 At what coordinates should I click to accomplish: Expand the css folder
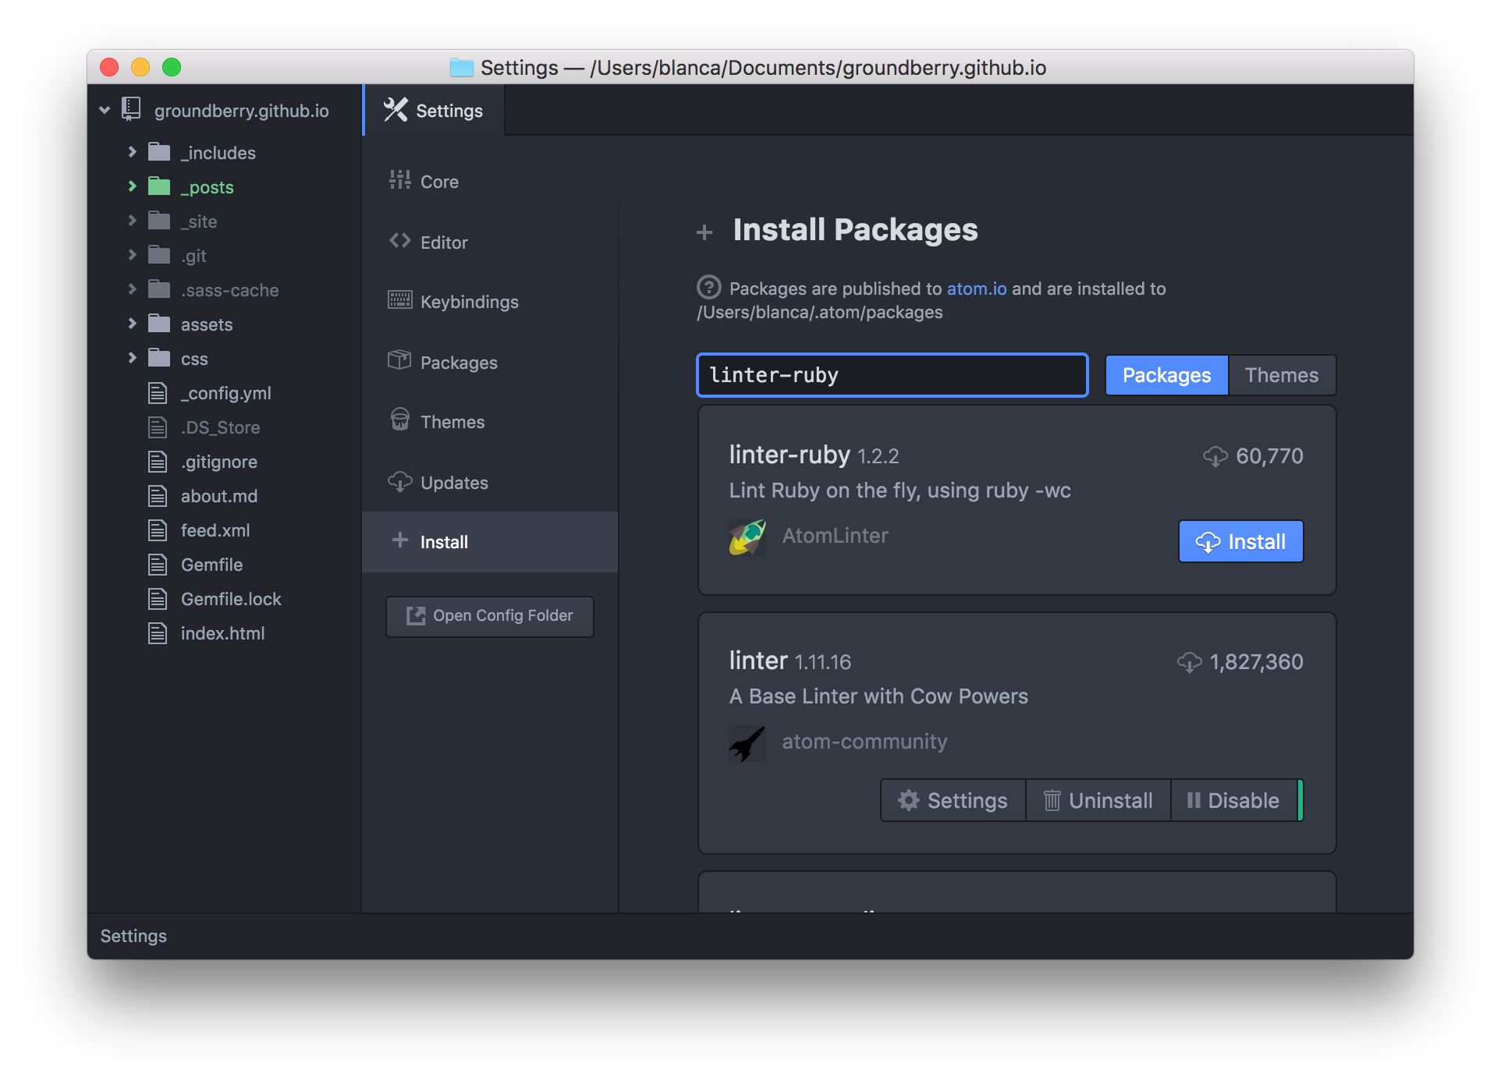132,358
